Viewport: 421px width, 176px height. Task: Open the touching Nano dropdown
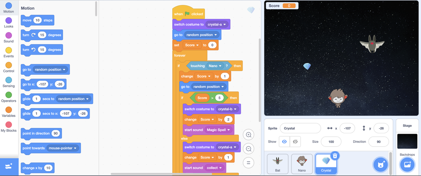click(220, 66)
